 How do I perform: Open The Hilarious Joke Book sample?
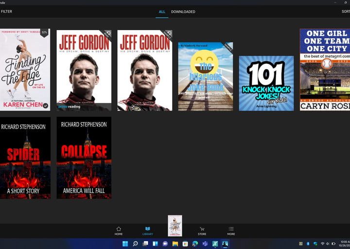tap(205, 76)
